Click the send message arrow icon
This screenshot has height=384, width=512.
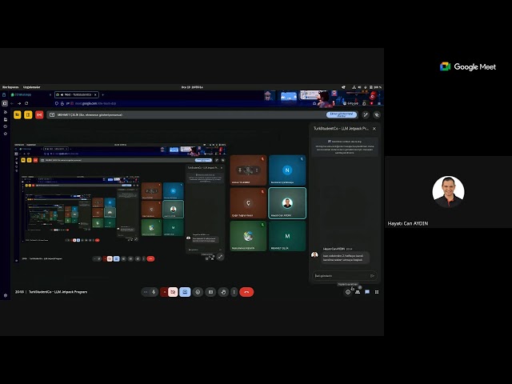pyautogui.click(x=372, y=275)
